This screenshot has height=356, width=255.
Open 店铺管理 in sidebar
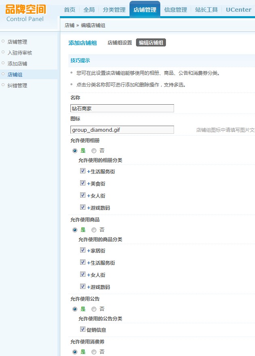[x=17, y=42]
